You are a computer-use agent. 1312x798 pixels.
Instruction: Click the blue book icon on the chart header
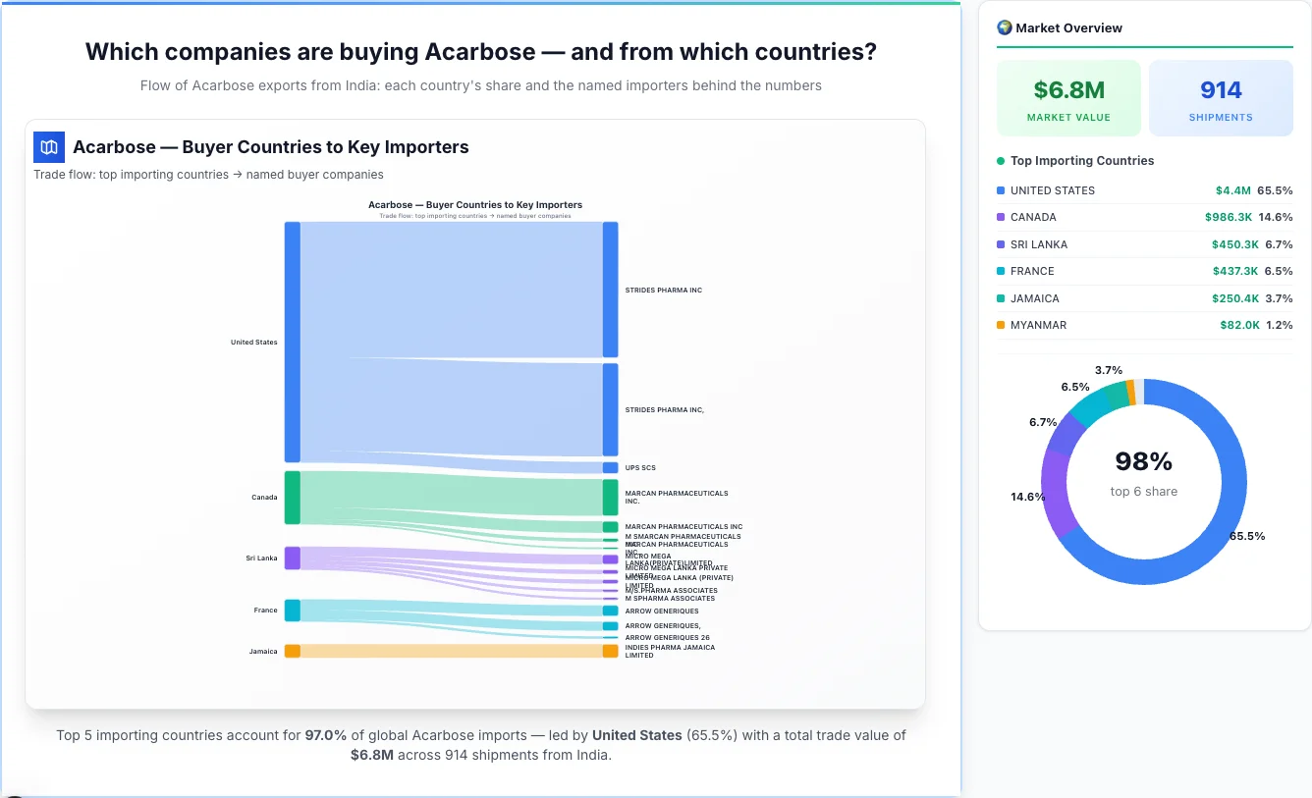[x=48, y=146]
